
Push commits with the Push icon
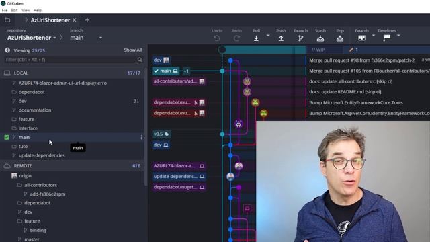pos(281,38)
